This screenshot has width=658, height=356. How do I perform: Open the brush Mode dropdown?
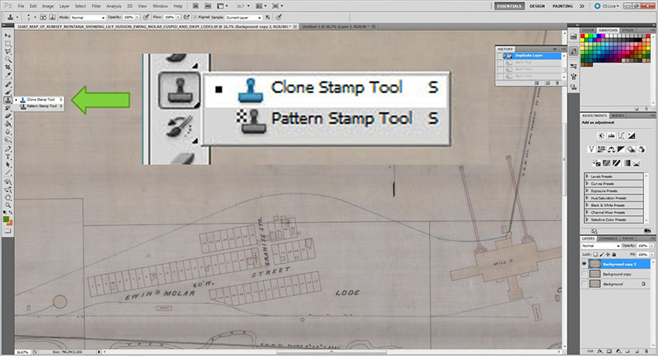click(x=87, y=16)
